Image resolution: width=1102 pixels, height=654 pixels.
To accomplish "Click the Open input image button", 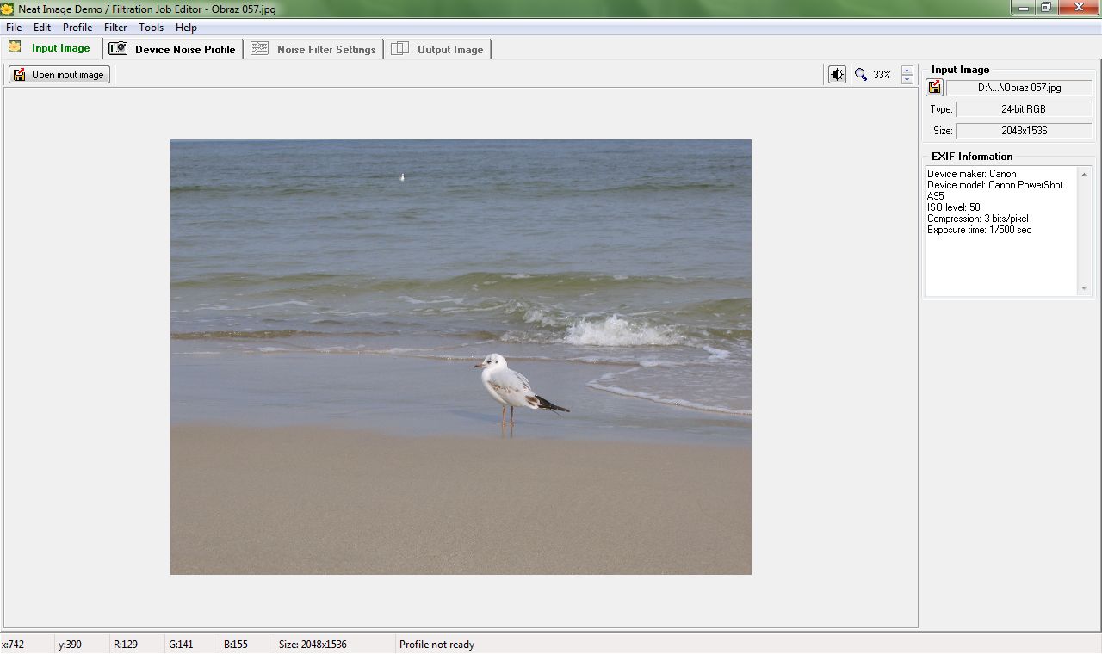I will [59, 75].
